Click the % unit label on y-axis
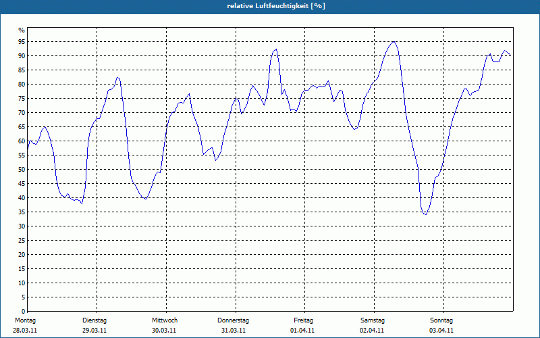This screenshot has height=338, width=540. (x=22, y=30)
